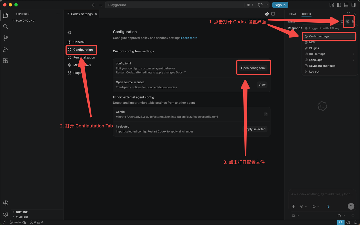The image size is (360, 225).
Task: Click the zoom-out magnifier in status bar
Action: [x=341, y=222]
